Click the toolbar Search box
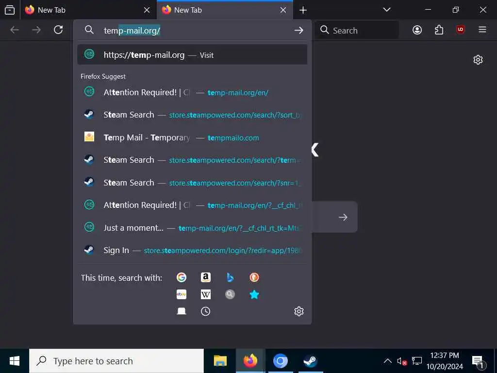 (357, 30)
